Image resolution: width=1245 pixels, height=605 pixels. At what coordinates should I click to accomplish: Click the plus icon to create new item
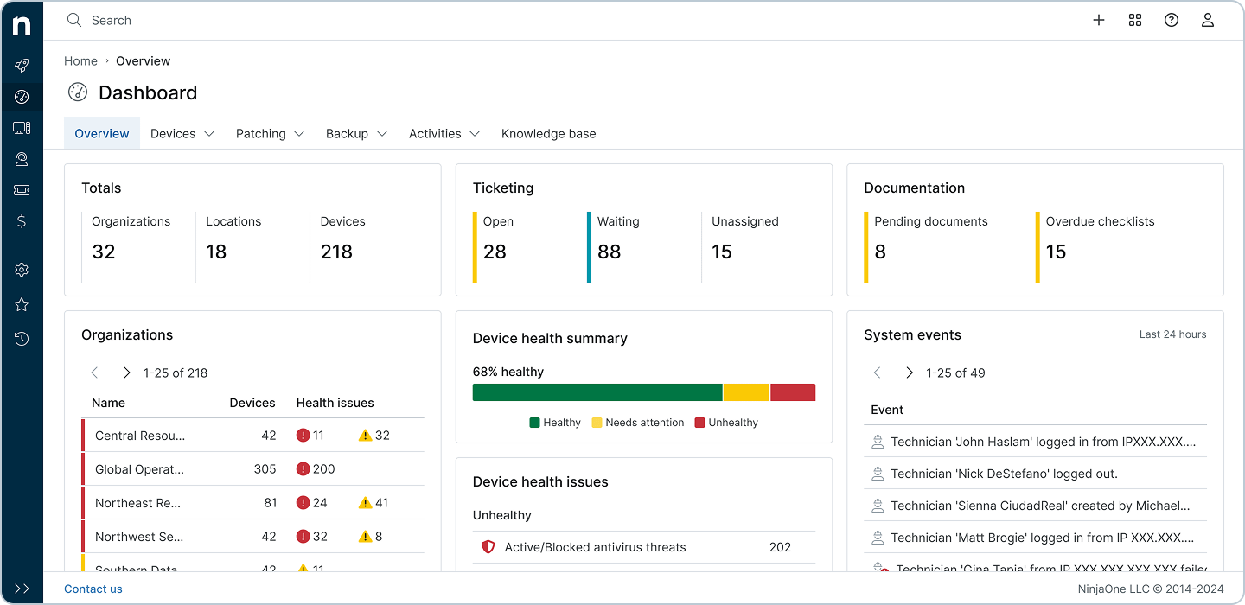pos(1099,20)
